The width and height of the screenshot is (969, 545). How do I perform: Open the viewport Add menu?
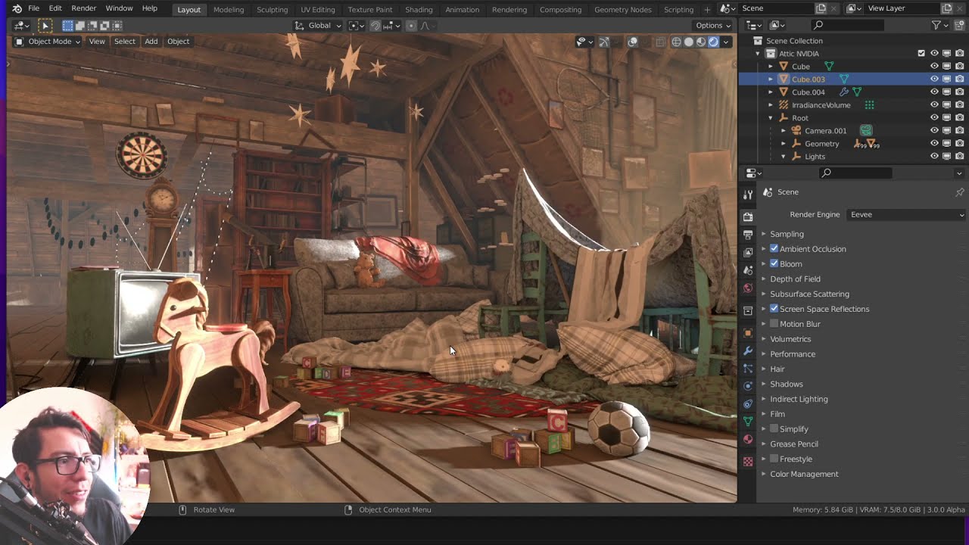[x=151, y=42]
